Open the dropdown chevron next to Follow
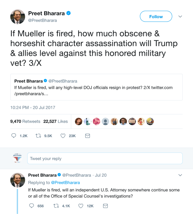Screen dimensions: 193x214 click(x=180, y=16)
